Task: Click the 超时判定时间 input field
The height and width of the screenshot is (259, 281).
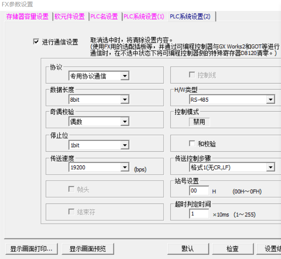Action: coord(199,214)
